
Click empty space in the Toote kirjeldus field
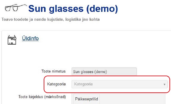pos(132,99)
